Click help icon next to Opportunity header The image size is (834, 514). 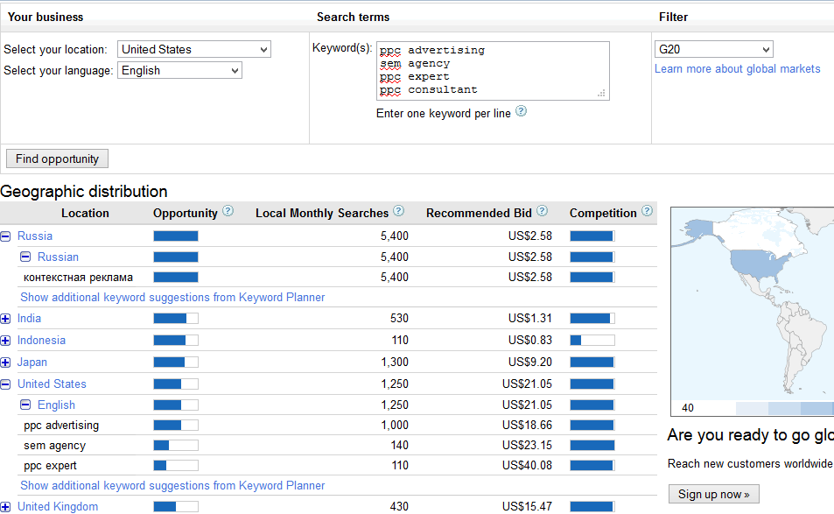tap(228, 211)
